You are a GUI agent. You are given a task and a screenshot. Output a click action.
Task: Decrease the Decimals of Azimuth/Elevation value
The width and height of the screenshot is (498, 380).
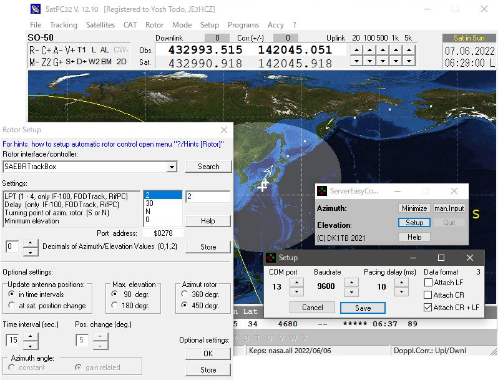30,252
